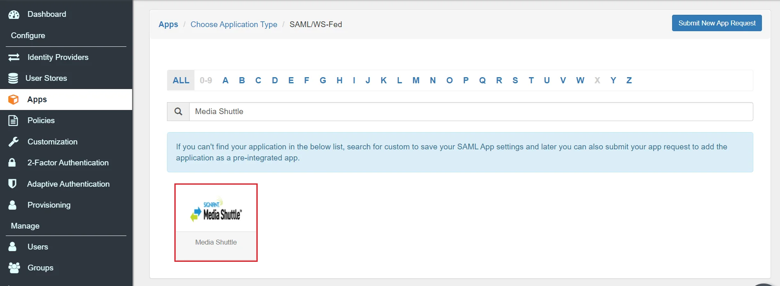Filter apps by letter R
This screenshot has height=286, width=780.
coord(499,80)
